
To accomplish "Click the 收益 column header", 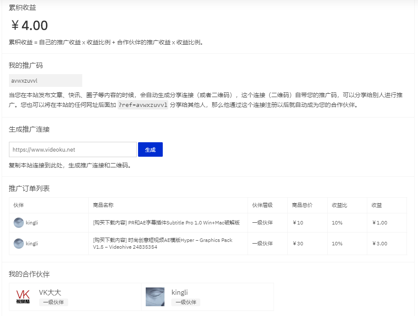I will click(x=377, y=205).
